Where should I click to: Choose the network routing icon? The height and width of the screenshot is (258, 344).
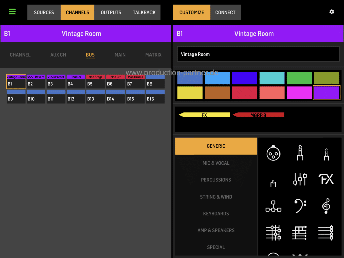click(273, 206)
